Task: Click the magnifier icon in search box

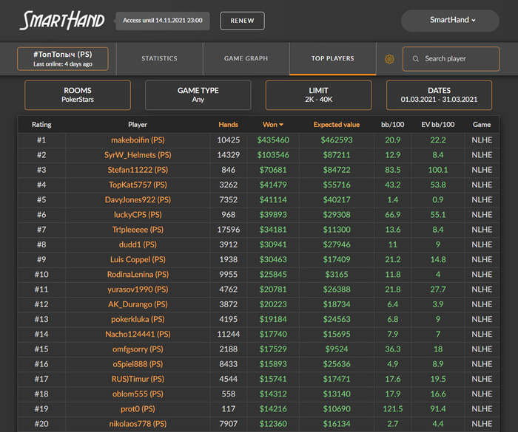Action: [x=416, y=58]
